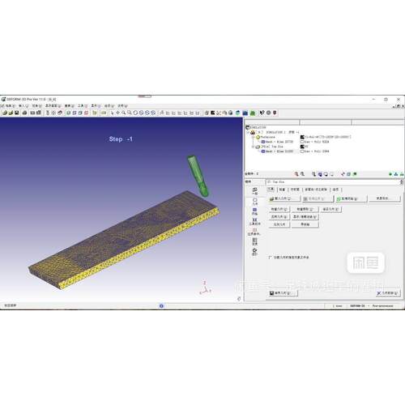Click the bottom-right button with the X icon
Image resolution: width=405 pixels, height=405 pixels.
pyautogui.click(x=388, y=293)
